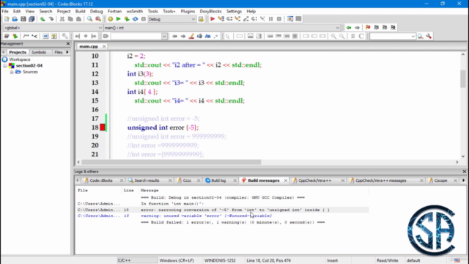Screen dimensions: 469x264
Task: Click the New file icon
Action: click(x=7, y=19)
